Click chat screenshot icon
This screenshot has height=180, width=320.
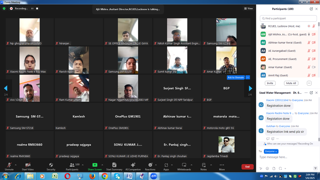point(280,168)
